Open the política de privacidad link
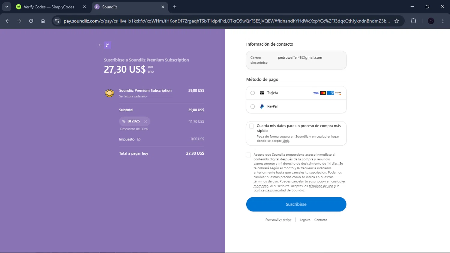The image size is (450, 253). [x=270, y=190]
